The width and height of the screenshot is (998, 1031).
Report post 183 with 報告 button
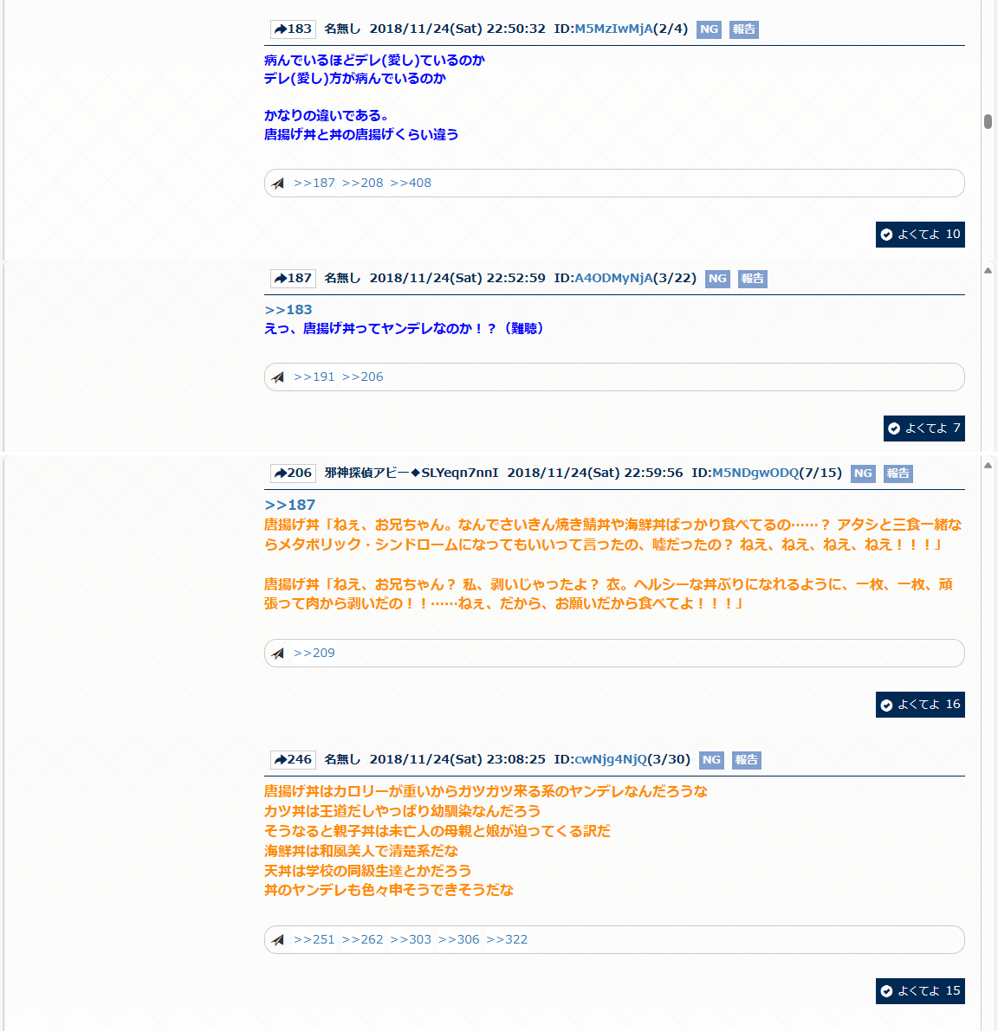[744, 29]
